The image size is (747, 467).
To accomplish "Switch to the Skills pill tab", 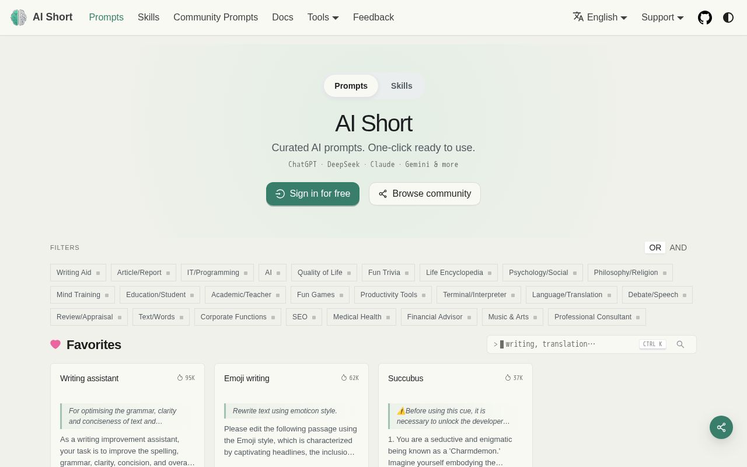I will click(402, 86).
